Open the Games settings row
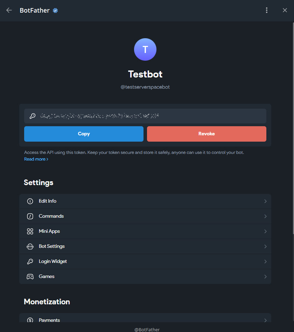Viewport: 294px width, 332px height. pyautogui.click(x=145, y=277)
